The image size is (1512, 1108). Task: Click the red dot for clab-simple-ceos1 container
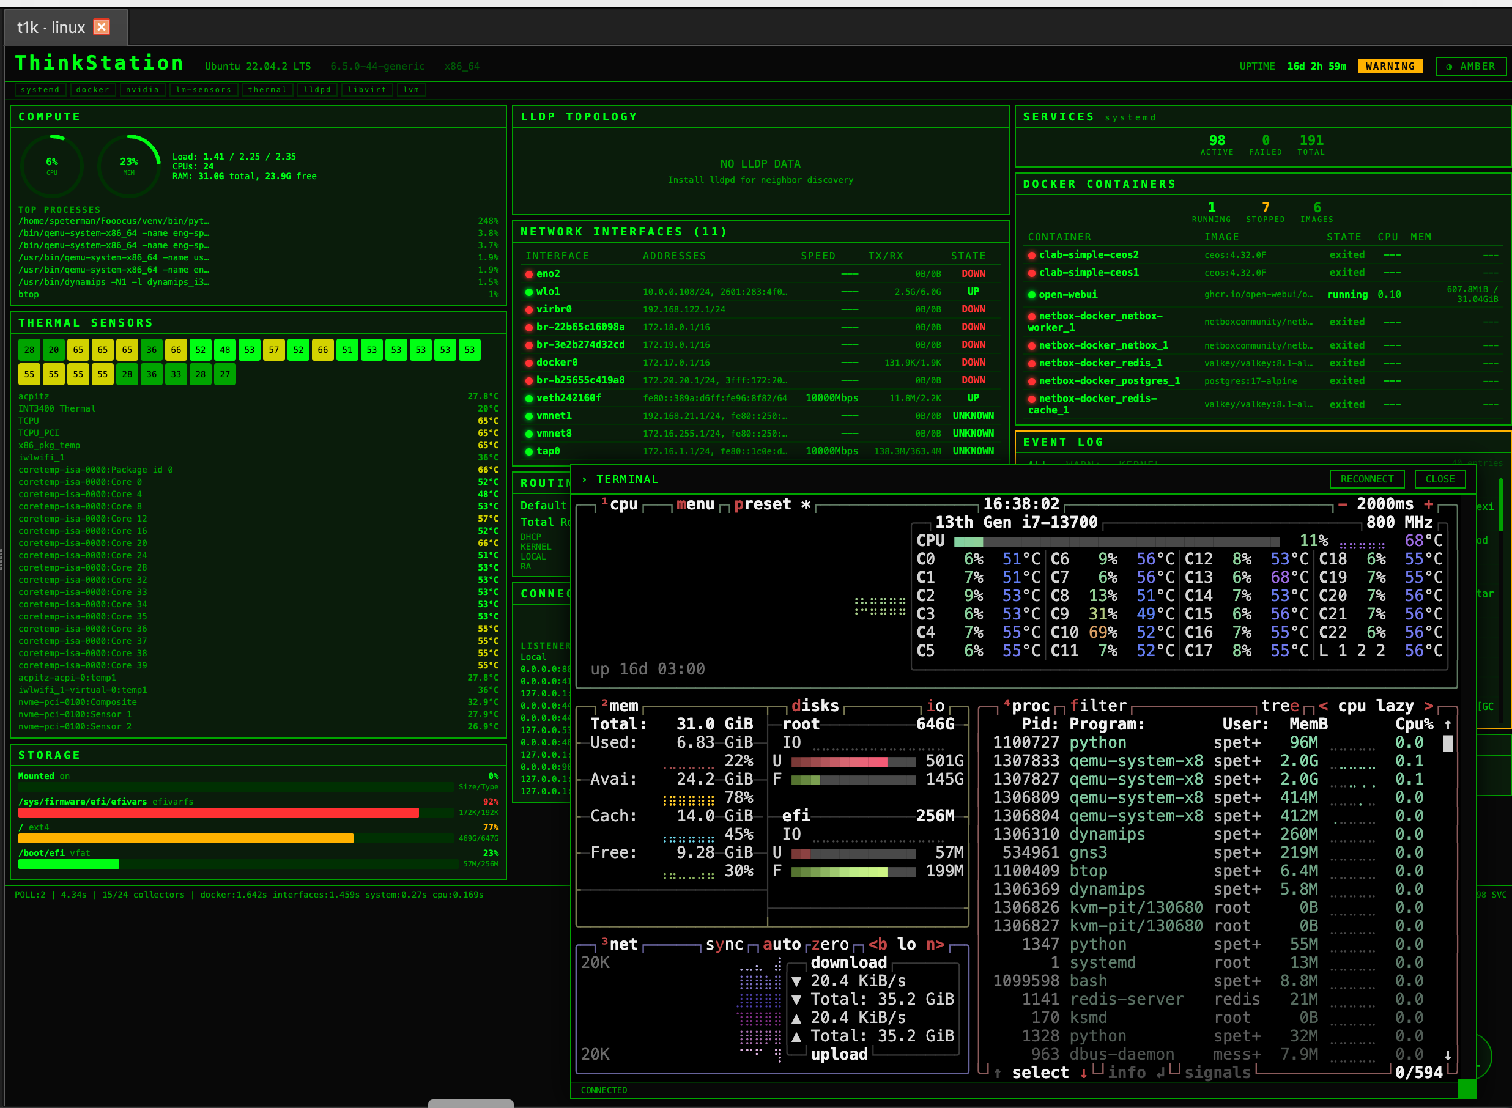1032,273
